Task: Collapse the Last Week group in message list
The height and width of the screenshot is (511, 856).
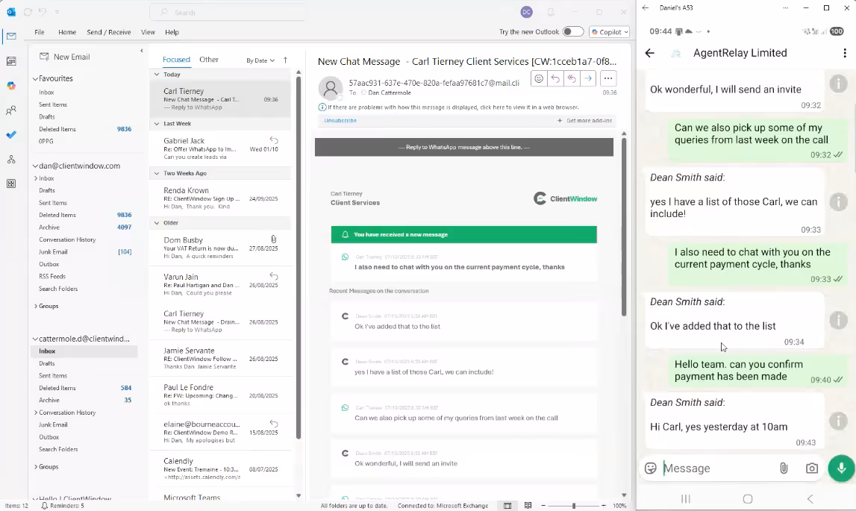Action: [x=157, y=124]
